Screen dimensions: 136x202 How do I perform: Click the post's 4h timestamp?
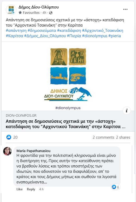point(44,13)
